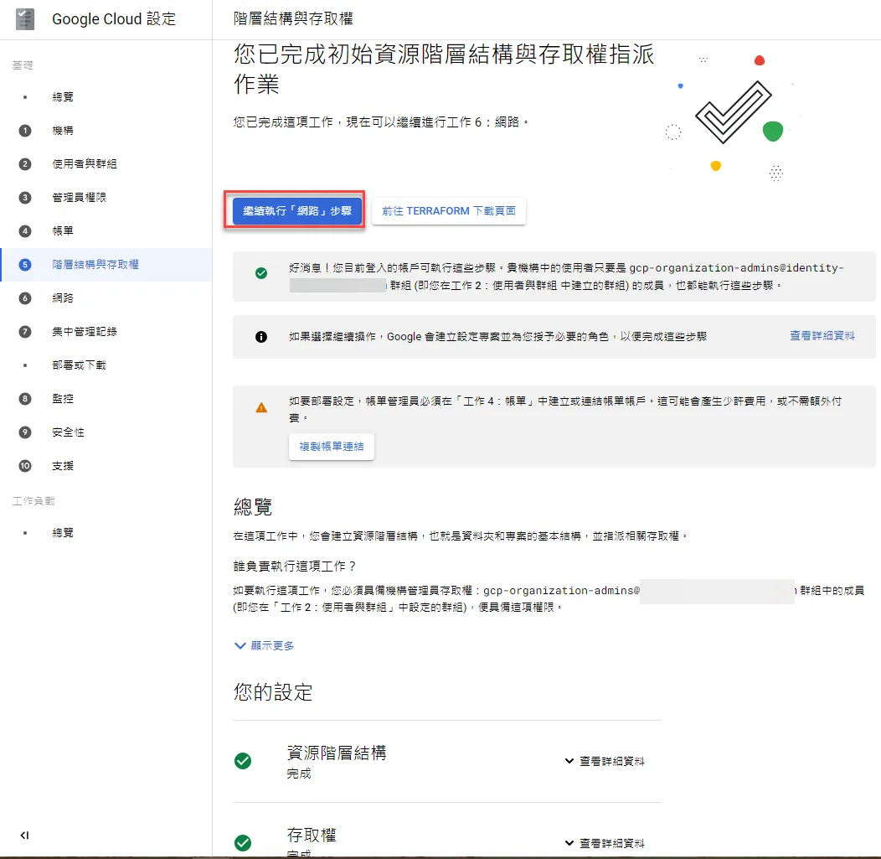Click the step 10 number icon for 支援
Viewport: 881px width, 859px height.
click(x=25, y=466)
